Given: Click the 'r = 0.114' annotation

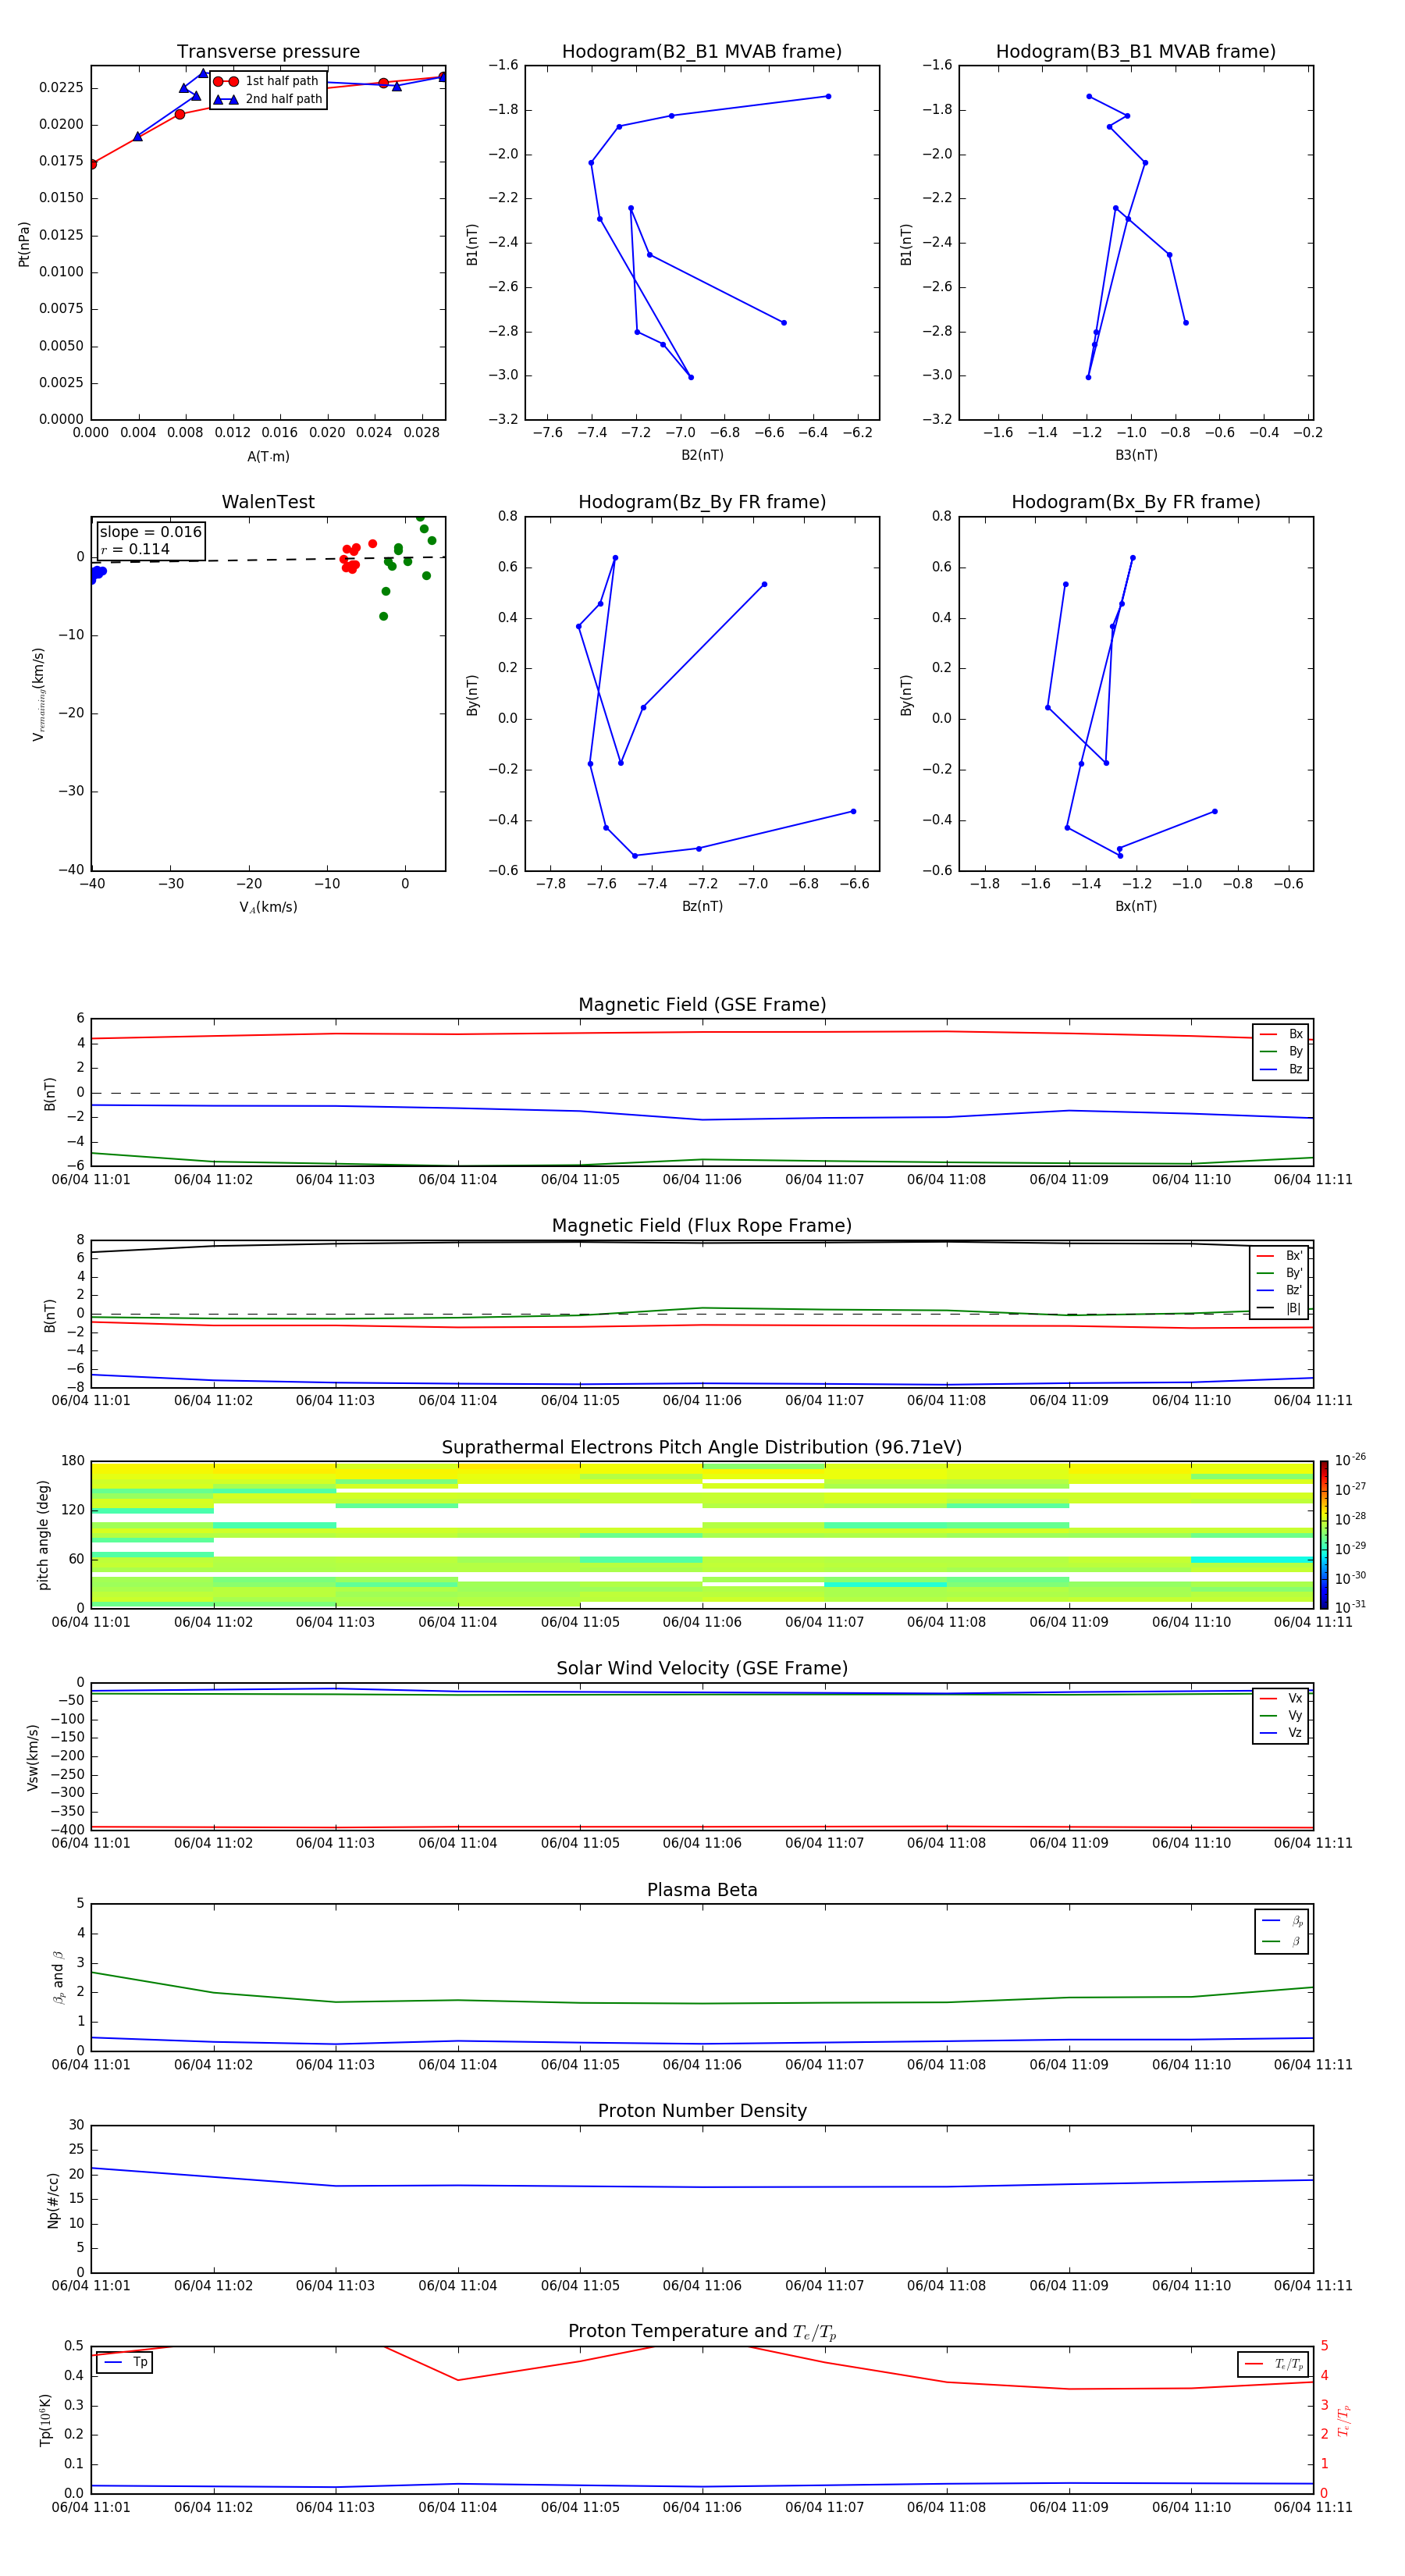Looking at the screenshot, I should (135, 549).
